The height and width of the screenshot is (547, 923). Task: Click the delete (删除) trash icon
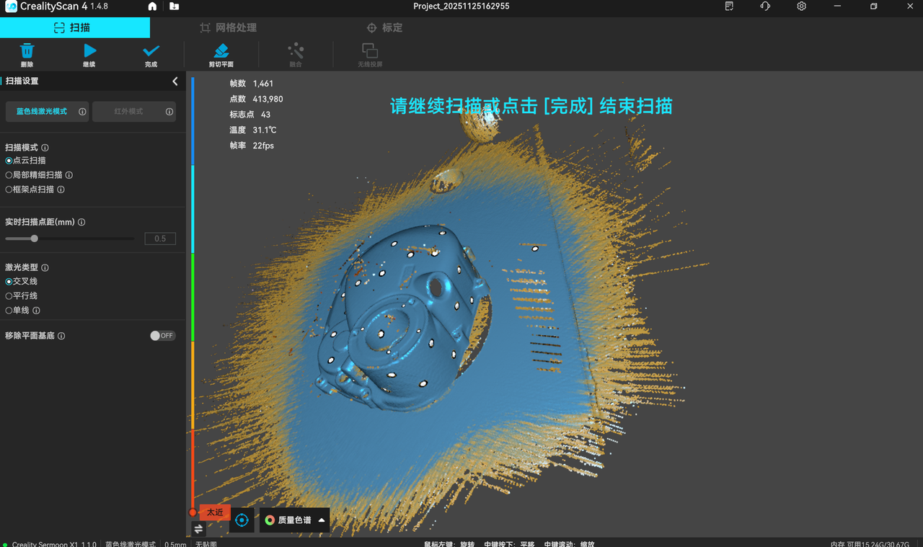(x=27, y=51)
